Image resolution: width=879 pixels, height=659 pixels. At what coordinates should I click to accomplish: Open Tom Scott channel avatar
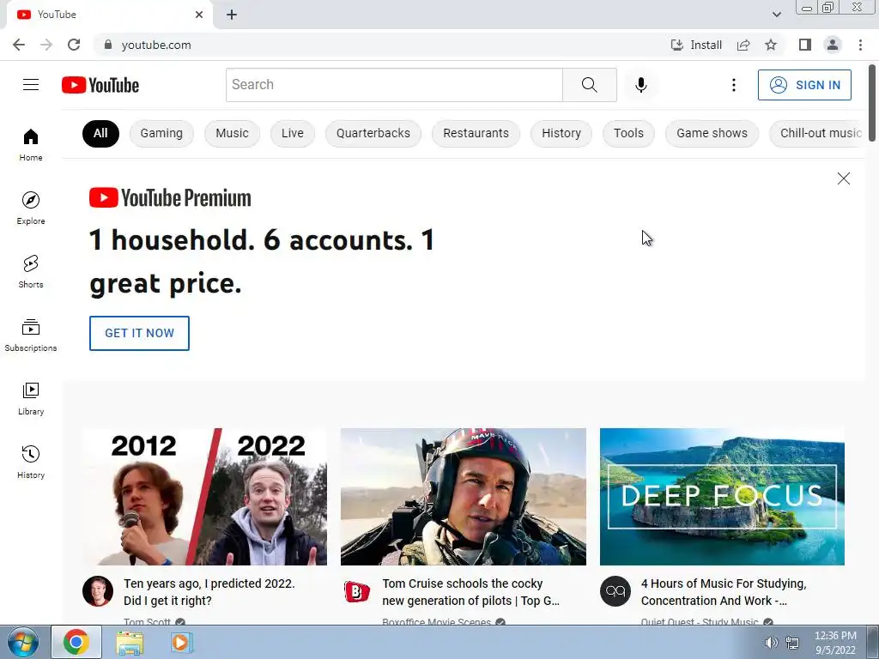(98, 591)
